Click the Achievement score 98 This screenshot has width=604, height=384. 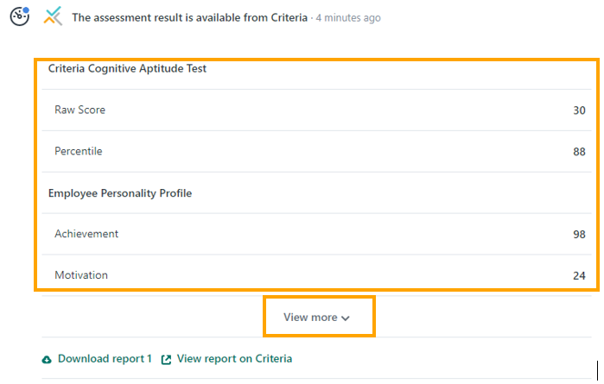click(x=579, y=235)
